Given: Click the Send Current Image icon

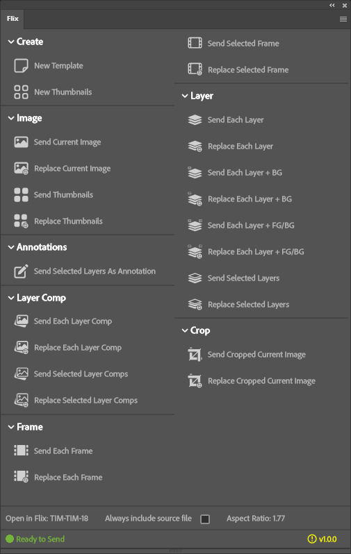Looking at the screenshot, I should (21, 142).
